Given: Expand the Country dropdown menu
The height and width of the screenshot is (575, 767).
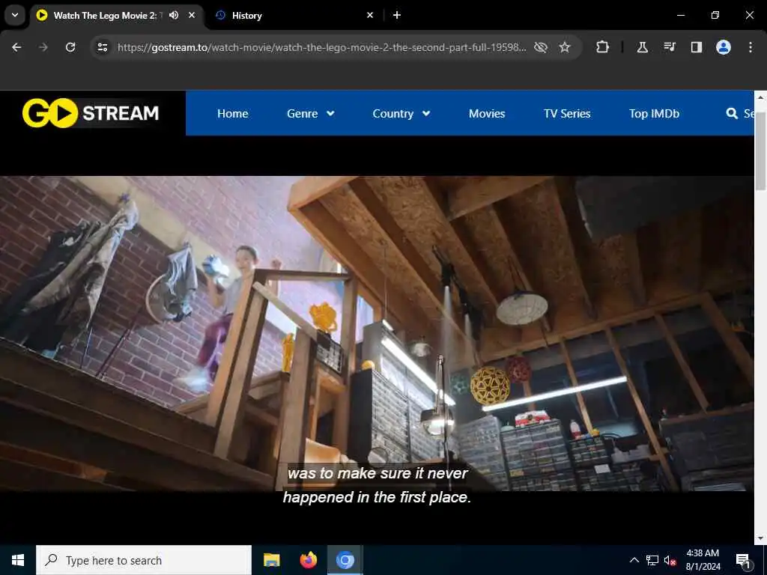Looking at the screenshot, I should (x=401, y=114).
